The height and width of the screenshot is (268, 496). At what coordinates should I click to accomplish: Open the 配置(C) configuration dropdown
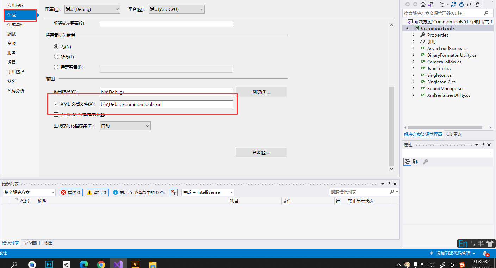click(x=92, y=9)
